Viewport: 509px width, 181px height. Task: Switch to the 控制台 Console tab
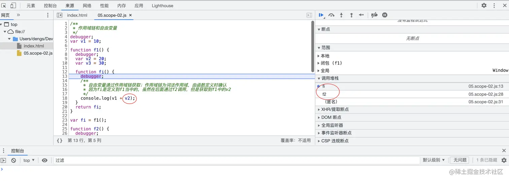click(50, 6)
